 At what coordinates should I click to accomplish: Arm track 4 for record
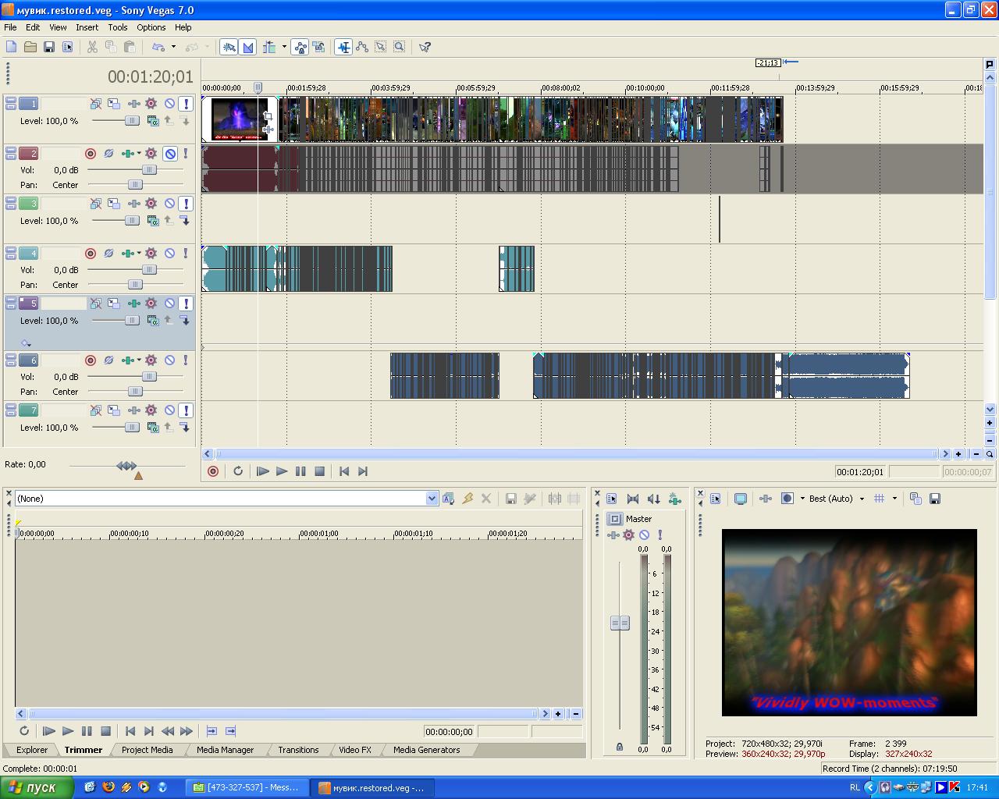tap(91, 254)
